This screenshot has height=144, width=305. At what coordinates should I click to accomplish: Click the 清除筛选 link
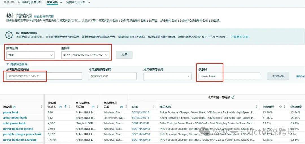pos(300,76)
